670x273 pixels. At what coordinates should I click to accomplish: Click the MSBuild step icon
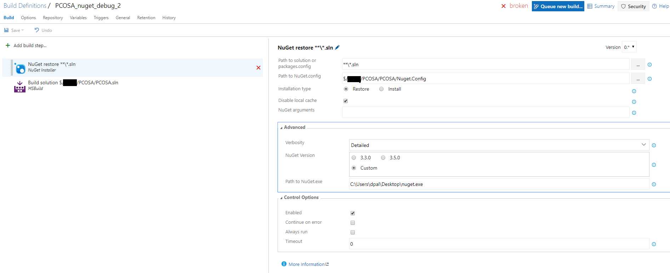(20, 86)
